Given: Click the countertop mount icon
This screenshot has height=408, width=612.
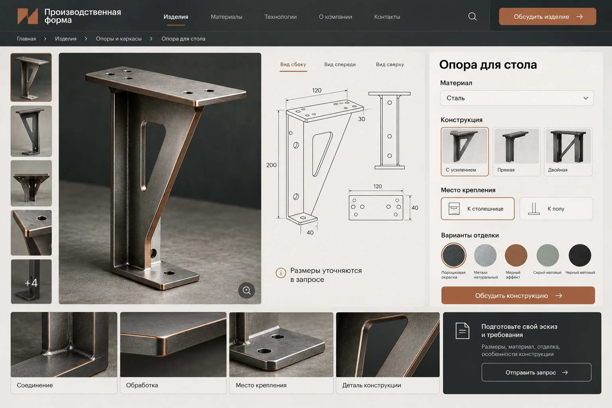Looking at the screenshot, I should pos(454,208).
